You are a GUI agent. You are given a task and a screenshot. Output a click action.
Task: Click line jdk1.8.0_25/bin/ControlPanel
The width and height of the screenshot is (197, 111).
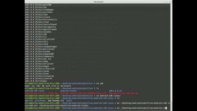[x=41, y=24]
